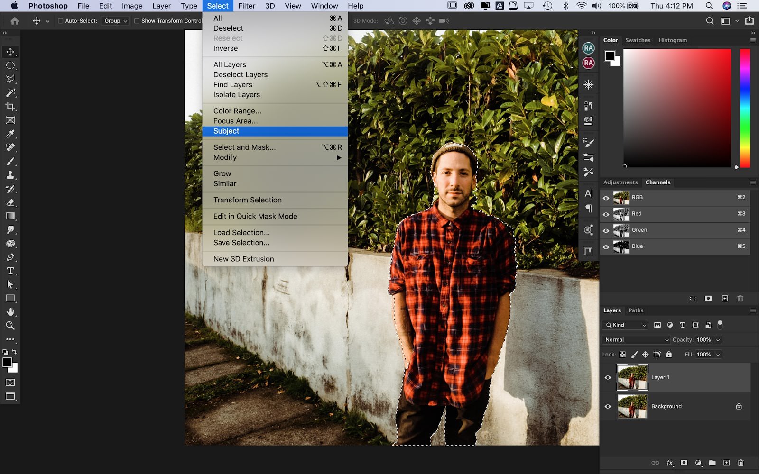Open Select and Mask dialog

[244, 147]
